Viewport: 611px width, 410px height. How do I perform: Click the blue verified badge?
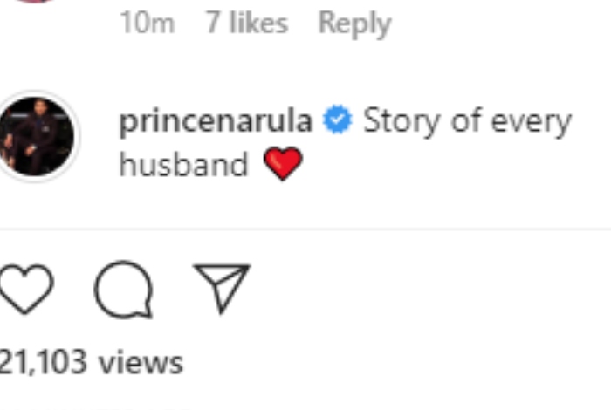pyautogui.click(x=337, y=121)
